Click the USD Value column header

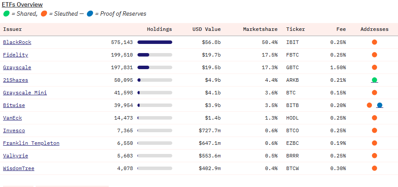click(x=207, y=29)
